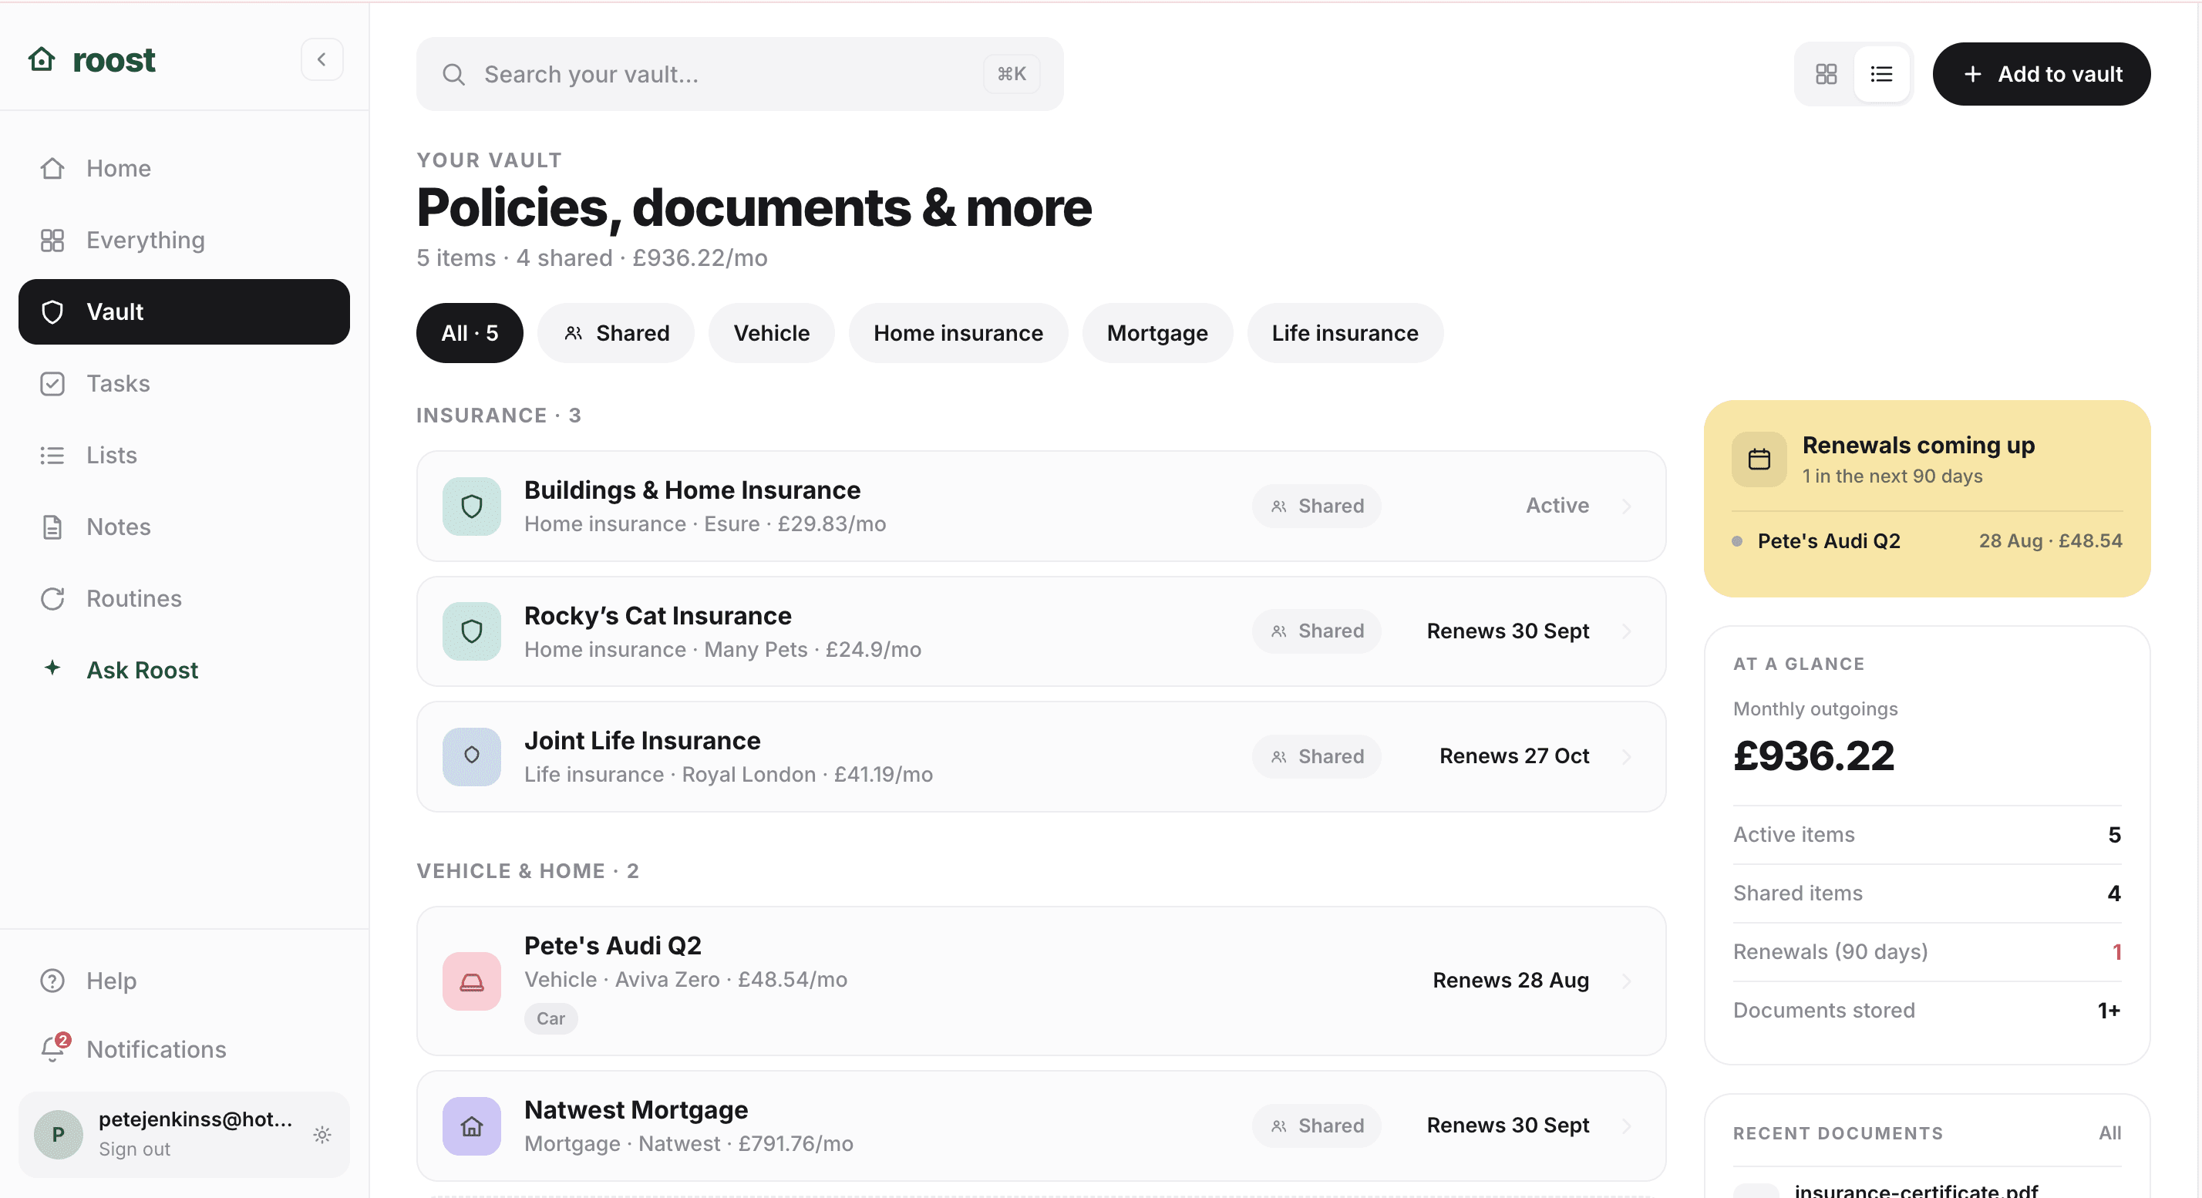2202x1198 pixels.
Task: Click the Vault shield icon in sidebar
Action: point(52,312)
